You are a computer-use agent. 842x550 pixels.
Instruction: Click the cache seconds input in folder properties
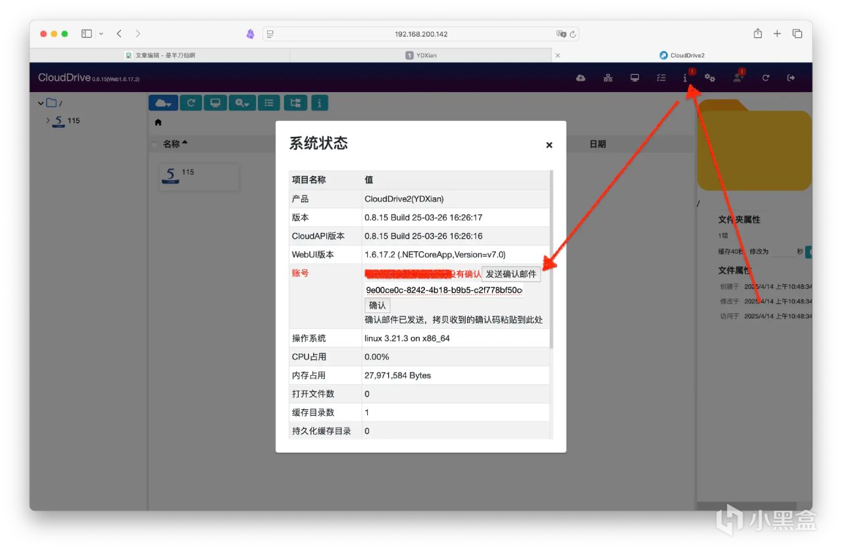782,251
